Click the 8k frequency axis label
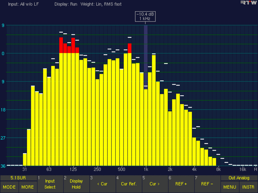The width and height of the screenshot is (258, 193). (x=218, y=170)
